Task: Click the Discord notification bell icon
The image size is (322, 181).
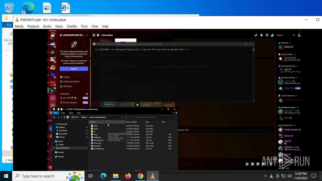Action: [261, 35]
